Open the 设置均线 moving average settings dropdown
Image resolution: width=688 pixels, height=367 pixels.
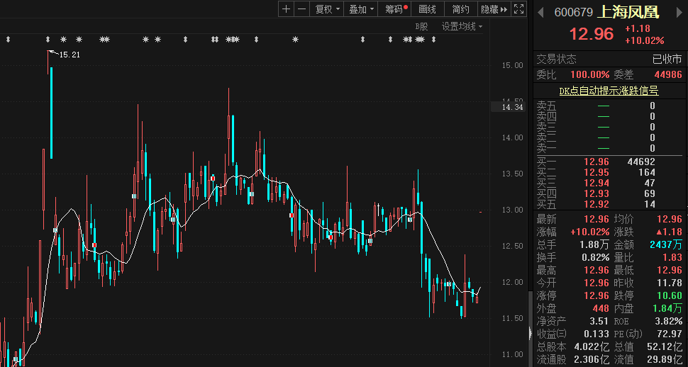click(x=462, y=27)
